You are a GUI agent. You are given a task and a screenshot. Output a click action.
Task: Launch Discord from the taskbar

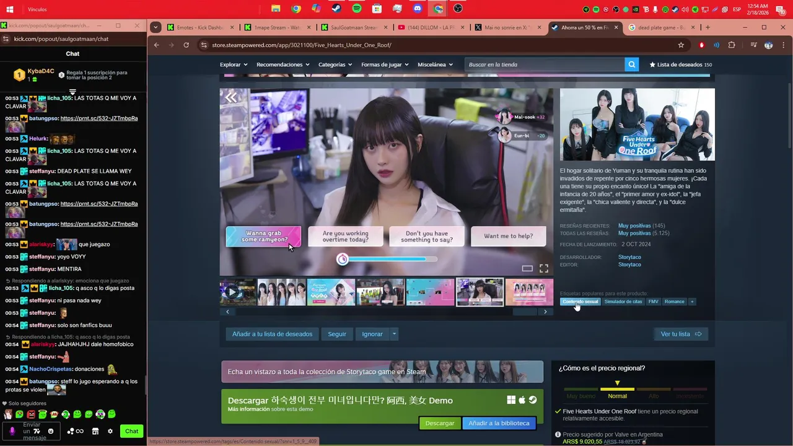(x=418, y=9)
